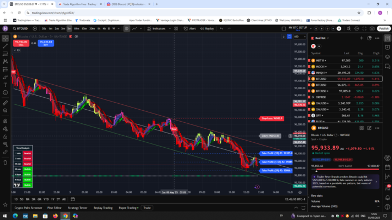Toggle the eye icon next to VANTAGE title
392x220 pixels.
76,37
